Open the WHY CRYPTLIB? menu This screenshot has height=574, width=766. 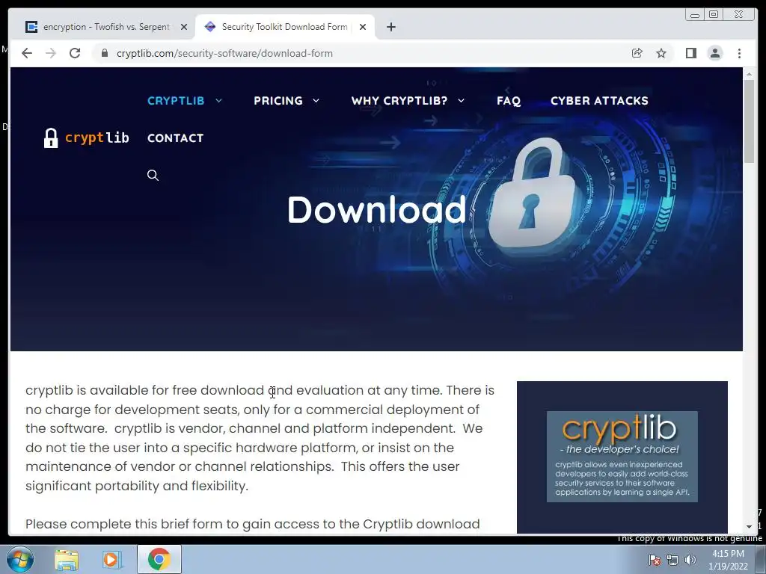coord(399,101)
